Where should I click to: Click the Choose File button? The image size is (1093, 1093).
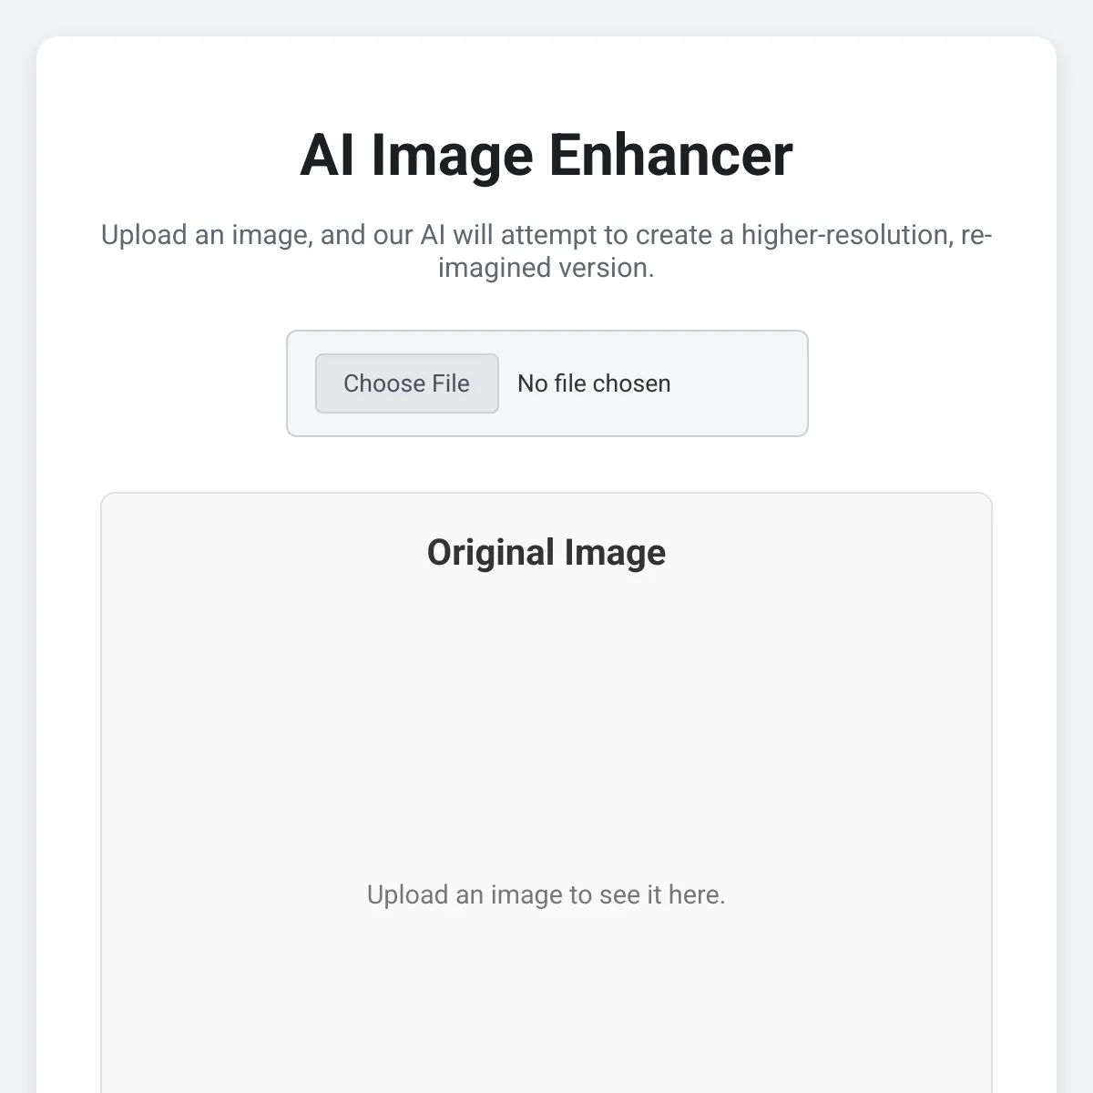406,383
